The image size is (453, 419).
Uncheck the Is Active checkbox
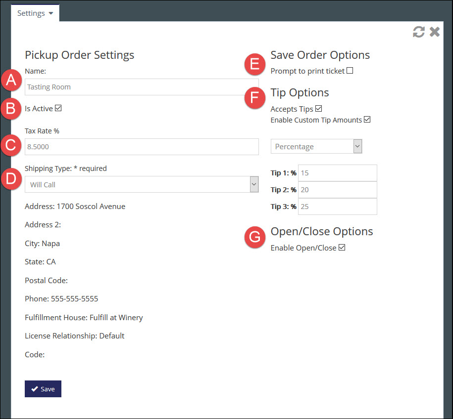coord(57,108)
